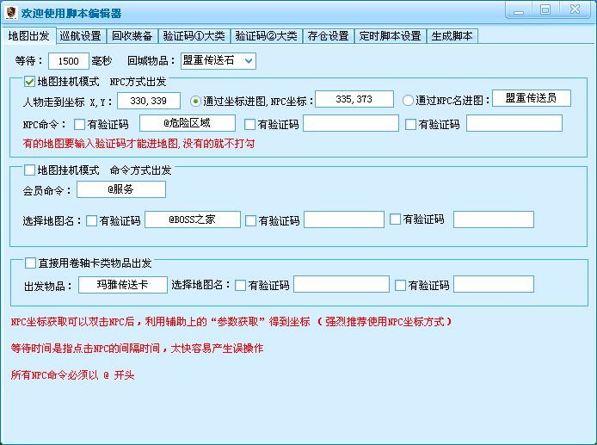This screenshot has height=445, width=597.
Task: Click the app icon in title bar
Action: tap(11, 13)
